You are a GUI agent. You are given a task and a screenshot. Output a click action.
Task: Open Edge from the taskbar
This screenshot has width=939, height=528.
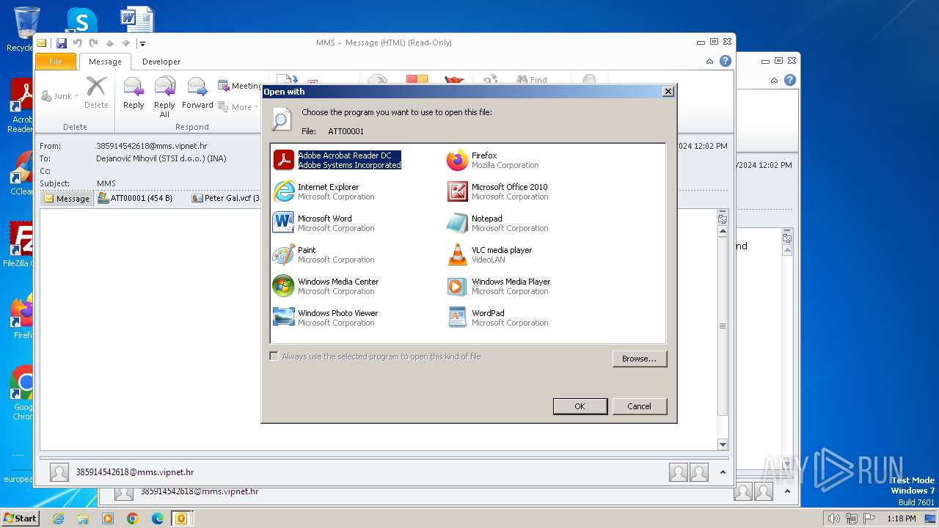click(x=157, y=518)
